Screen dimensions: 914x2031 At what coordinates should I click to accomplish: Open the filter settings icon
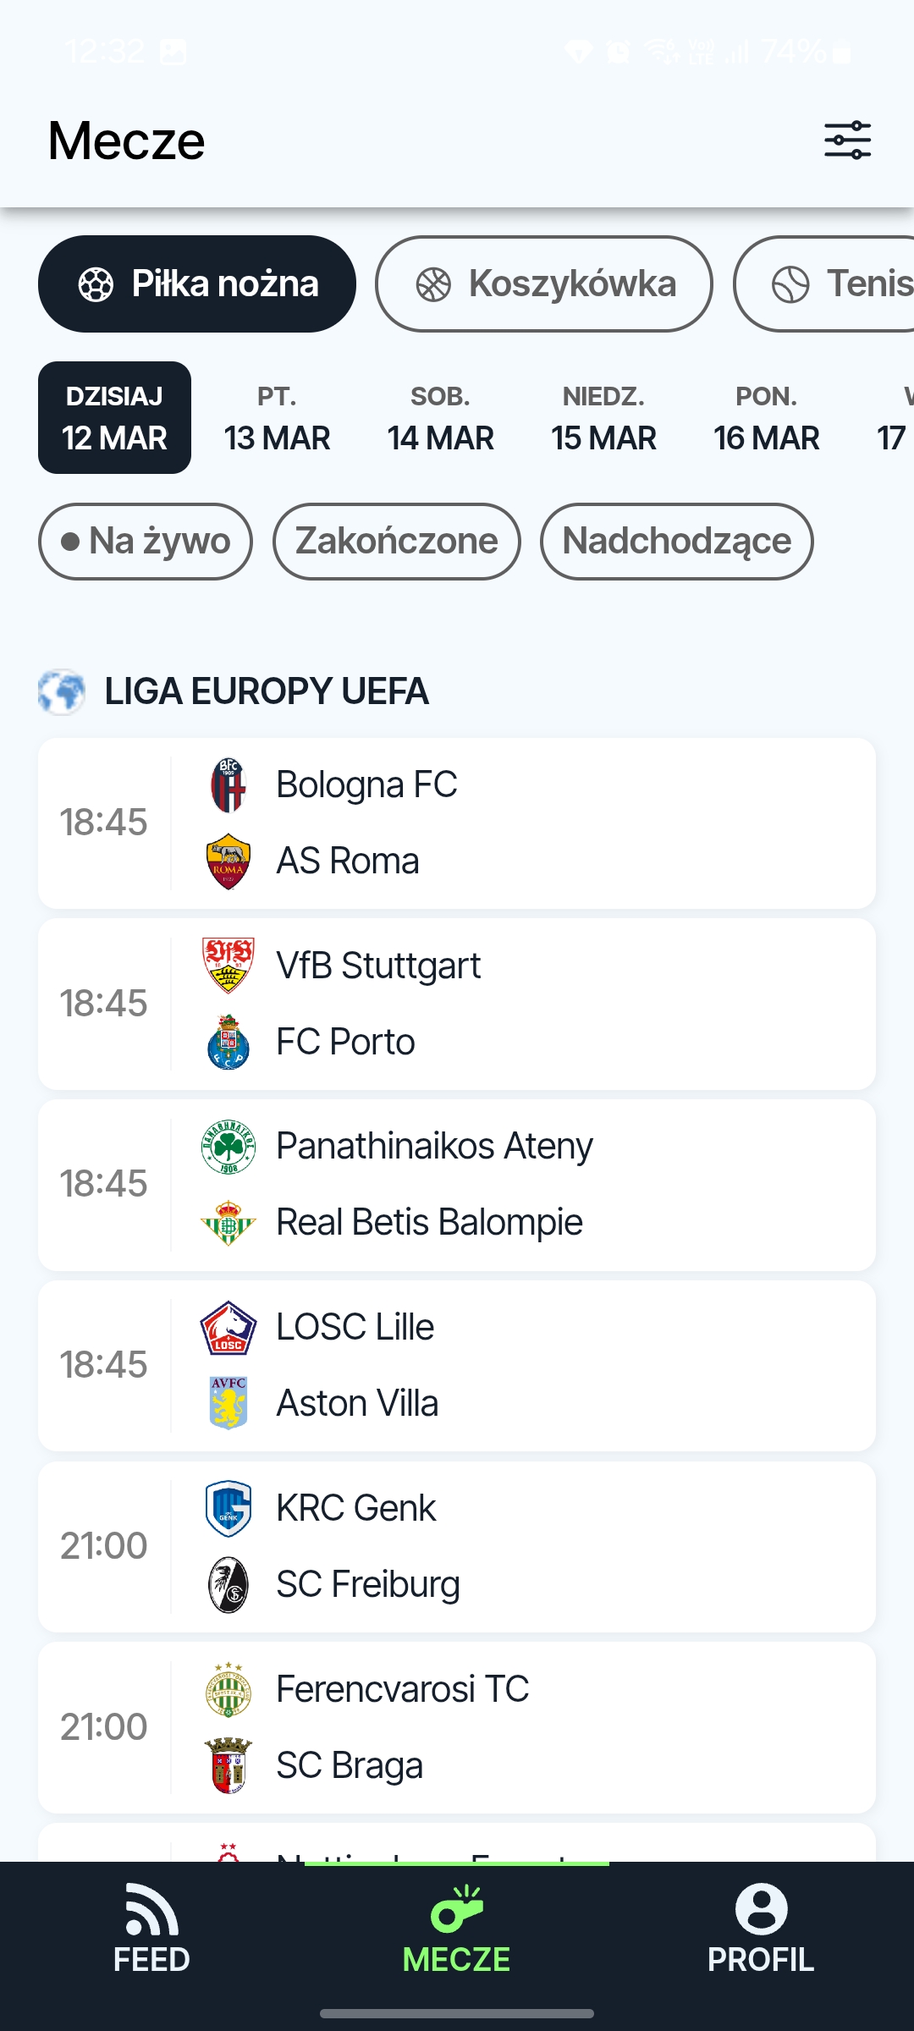point(847,140)
